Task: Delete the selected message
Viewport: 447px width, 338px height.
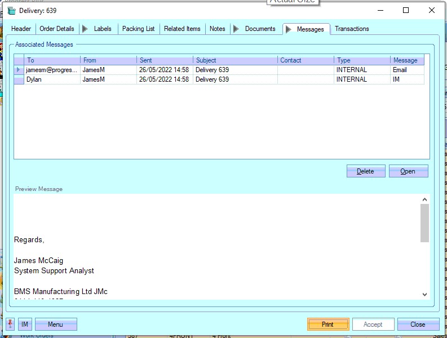Action: pos(366,171)
